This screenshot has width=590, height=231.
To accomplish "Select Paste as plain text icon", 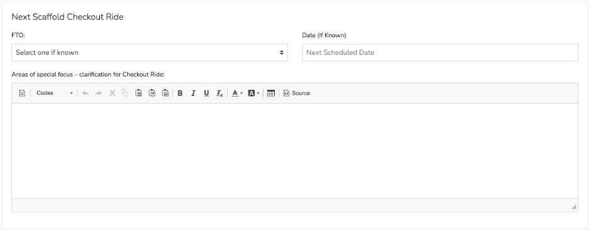I will (x=152, y=93).
